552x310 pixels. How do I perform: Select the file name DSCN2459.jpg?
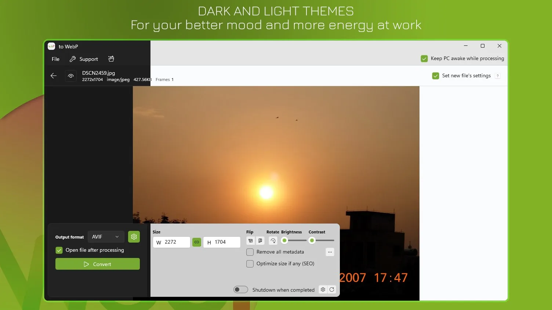(98, 73)
